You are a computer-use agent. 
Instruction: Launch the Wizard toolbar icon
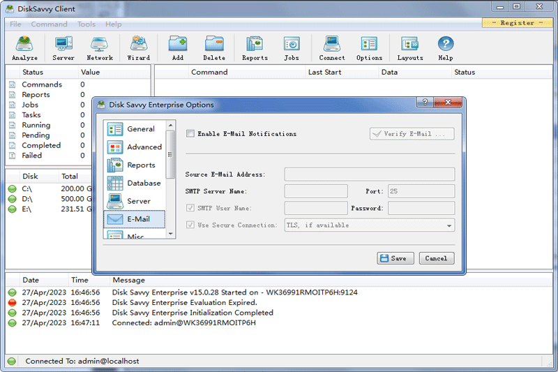pyautogui.click(x=138, y=48)
